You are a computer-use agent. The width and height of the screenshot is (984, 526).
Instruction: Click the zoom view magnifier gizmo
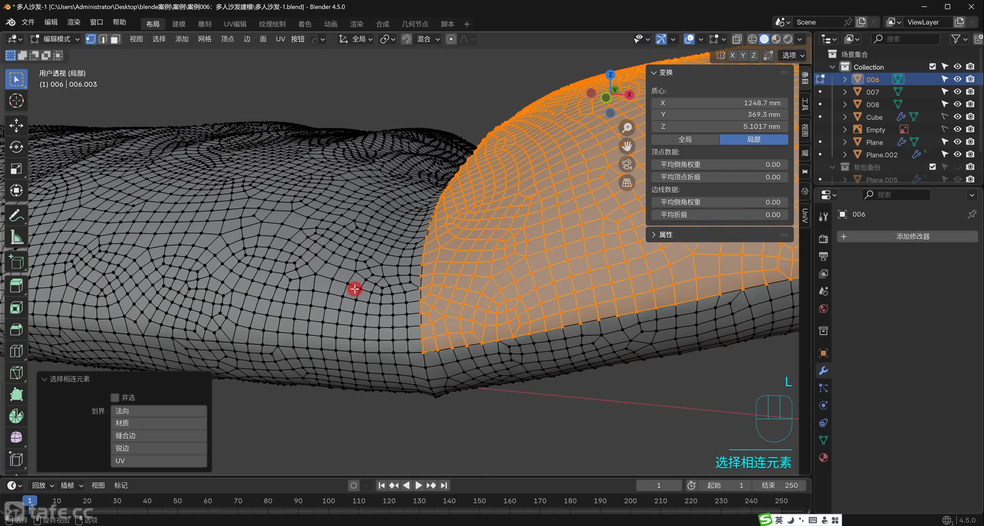(627, 127)
